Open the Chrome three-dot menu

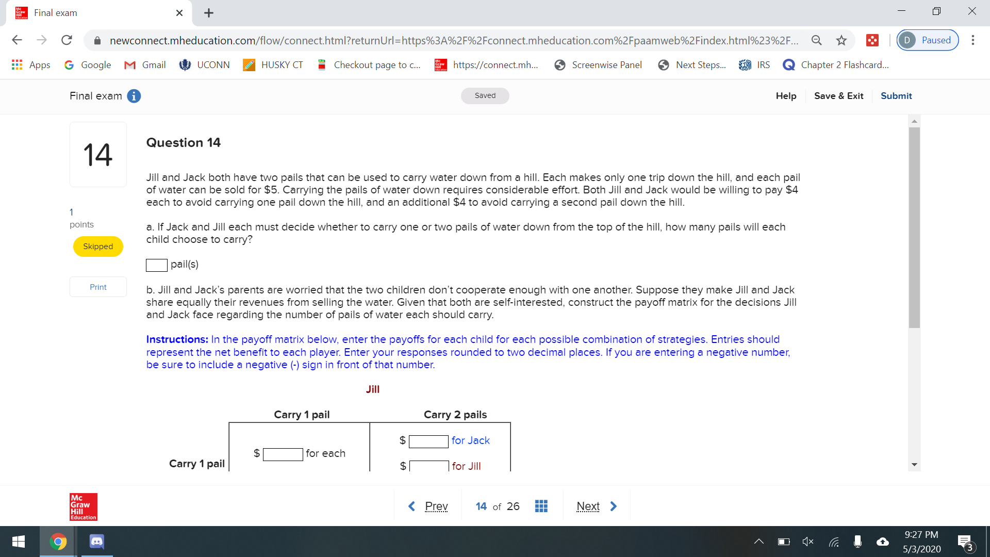(x=972, y=40)
